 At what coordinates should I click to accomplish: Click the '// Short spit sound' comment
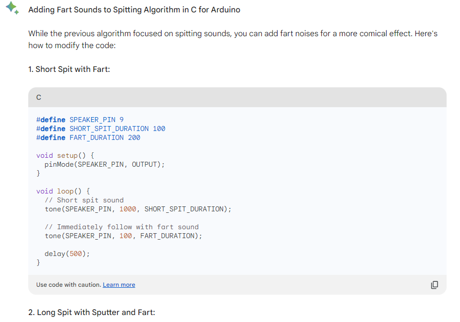tap(84, 200)
